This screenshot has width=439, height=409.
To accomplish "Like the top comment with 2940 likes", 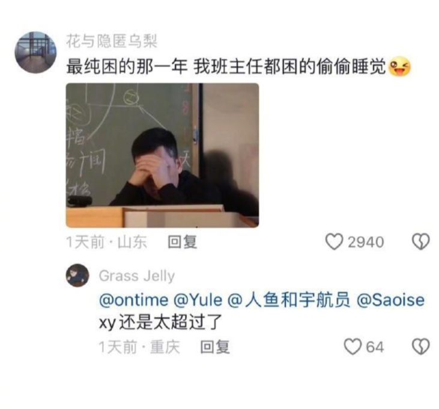I will point(334,242).
